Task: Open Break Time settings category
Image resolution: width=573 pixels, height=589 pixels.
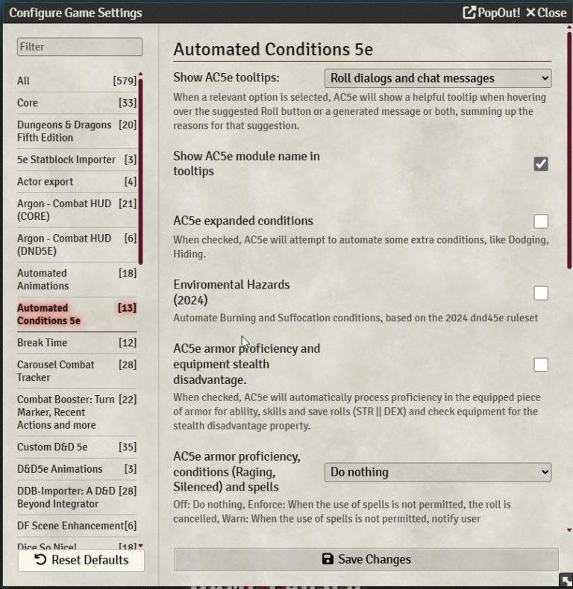Action: 77,342
